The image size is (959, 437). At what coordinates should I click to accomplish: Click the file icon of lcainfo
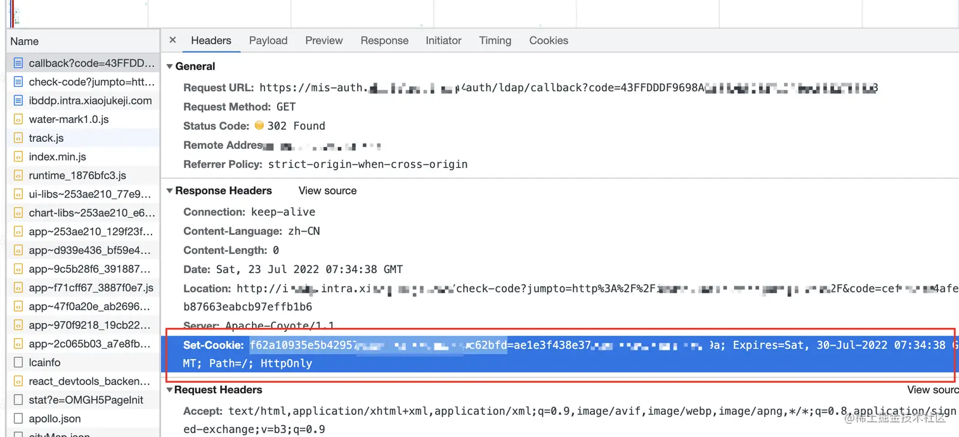click(x=18, y=363)
